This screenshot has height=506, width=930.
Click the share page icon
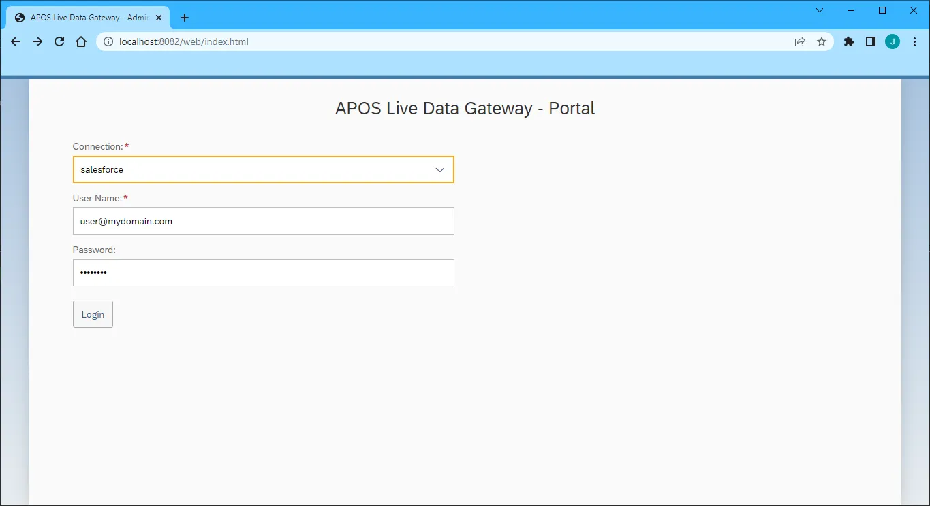tap(799, 41)
